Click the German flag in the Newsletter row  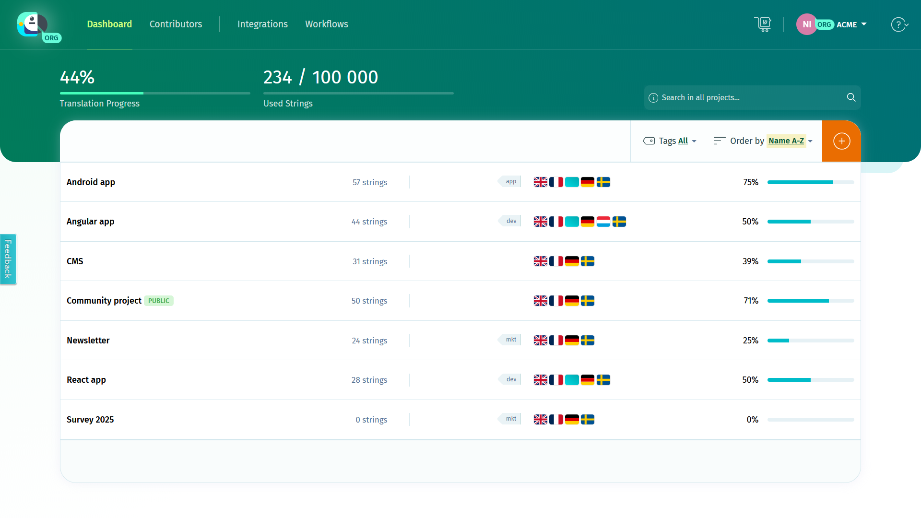click(572, 341)
